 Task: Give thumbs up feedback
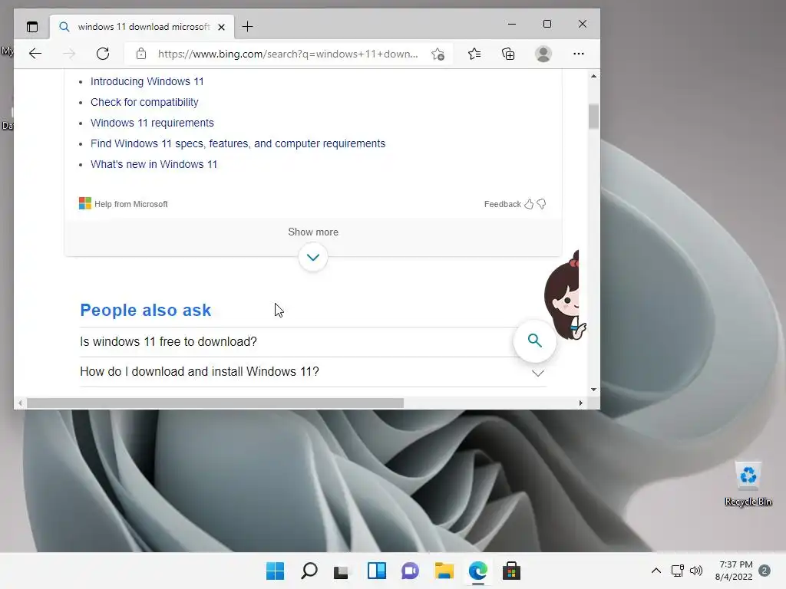tap(529, 204)
